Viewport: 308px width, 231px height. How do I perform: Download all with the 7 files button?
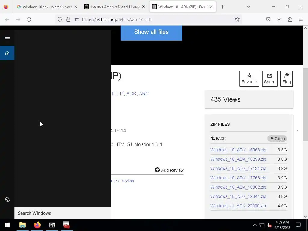tap(277, 139)
